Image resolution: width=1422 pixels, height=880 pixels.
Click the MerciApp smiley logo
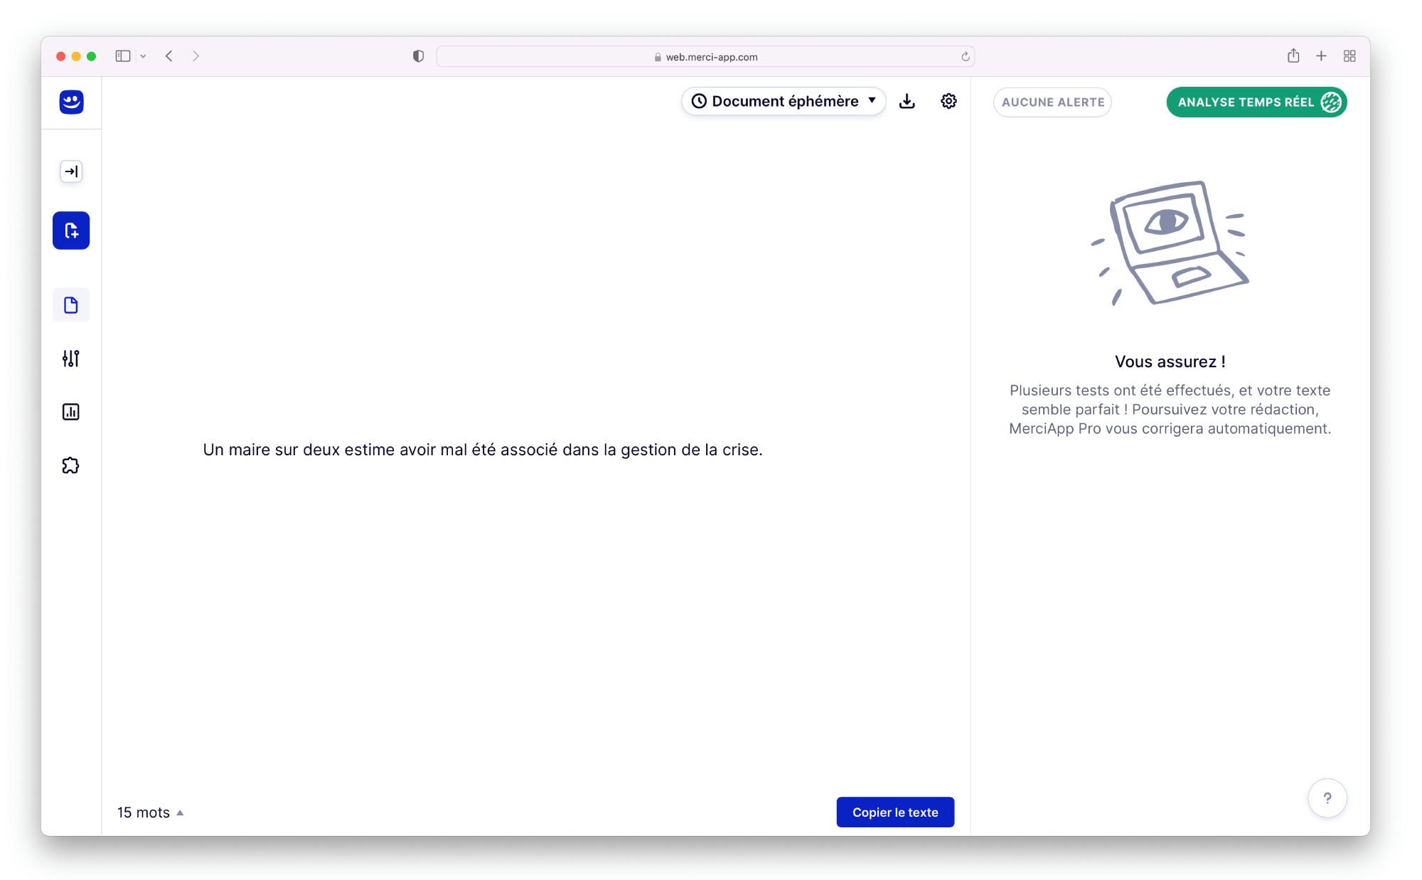pyautogui.click(x=70, y=102)
